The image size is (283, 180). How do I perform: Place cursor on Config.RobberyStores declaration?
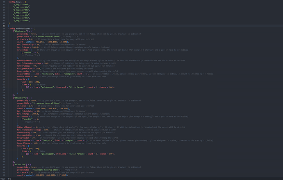tap(19, 29)
